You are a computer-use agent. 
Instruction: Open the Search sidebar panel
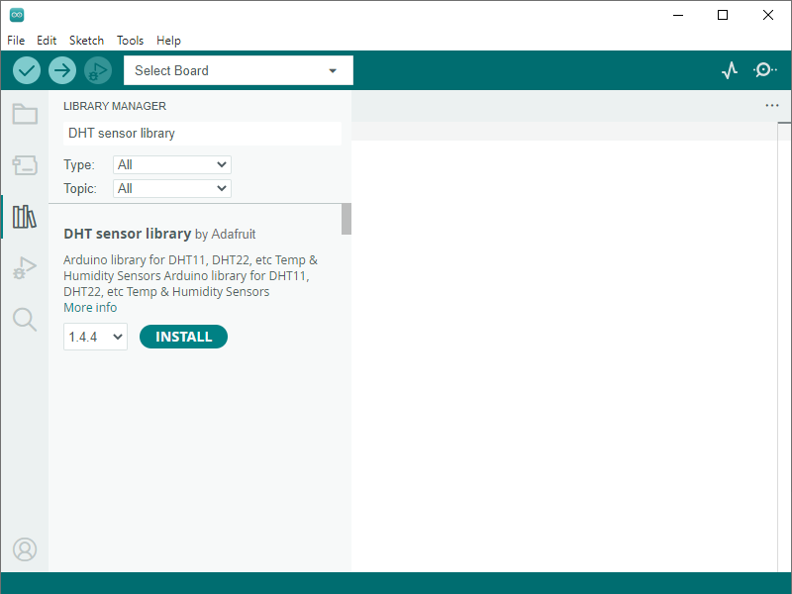tap(25, 320)
